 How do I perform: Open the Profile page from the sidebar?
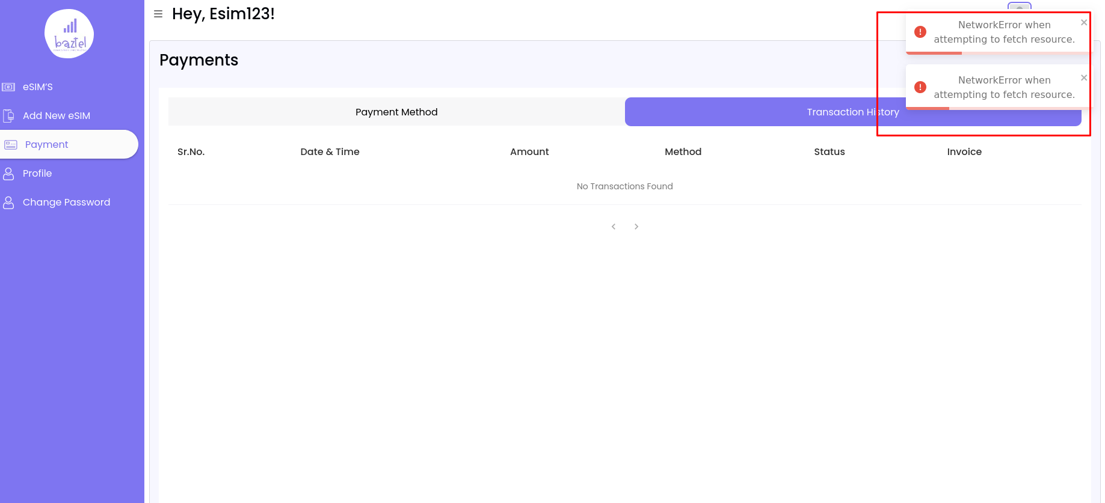(37, 174)
